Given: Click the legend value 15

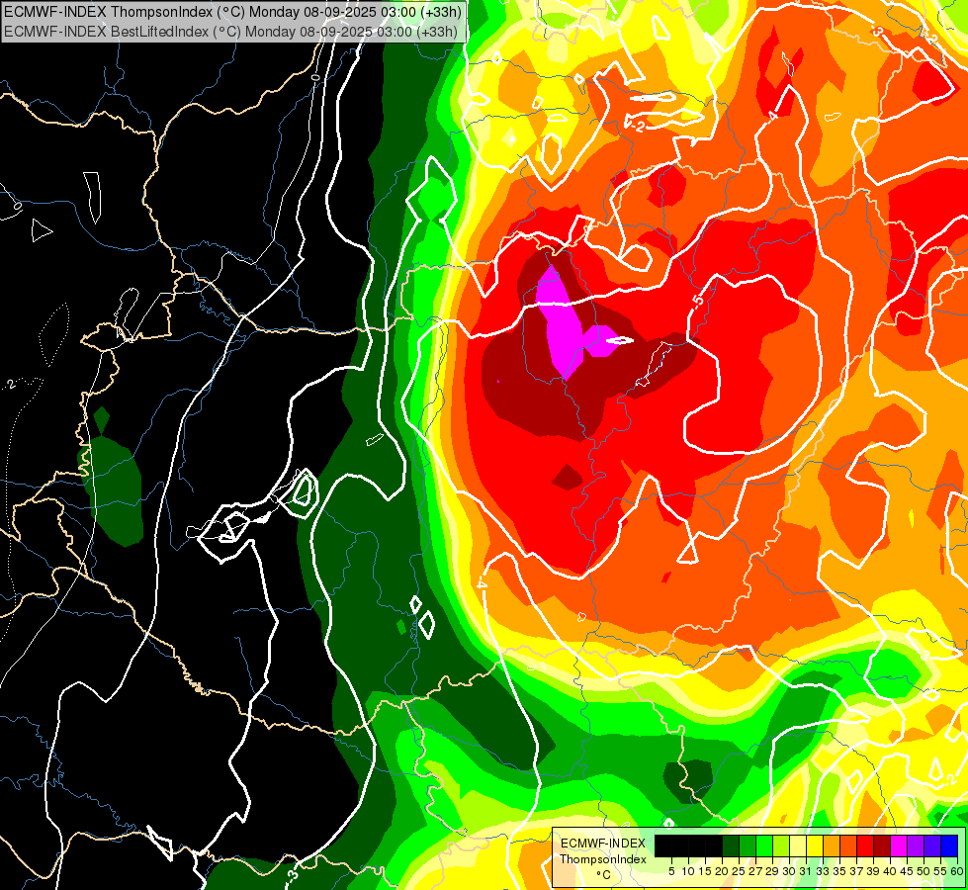Looking at the screenshot, I should click(x=705, y=871).
